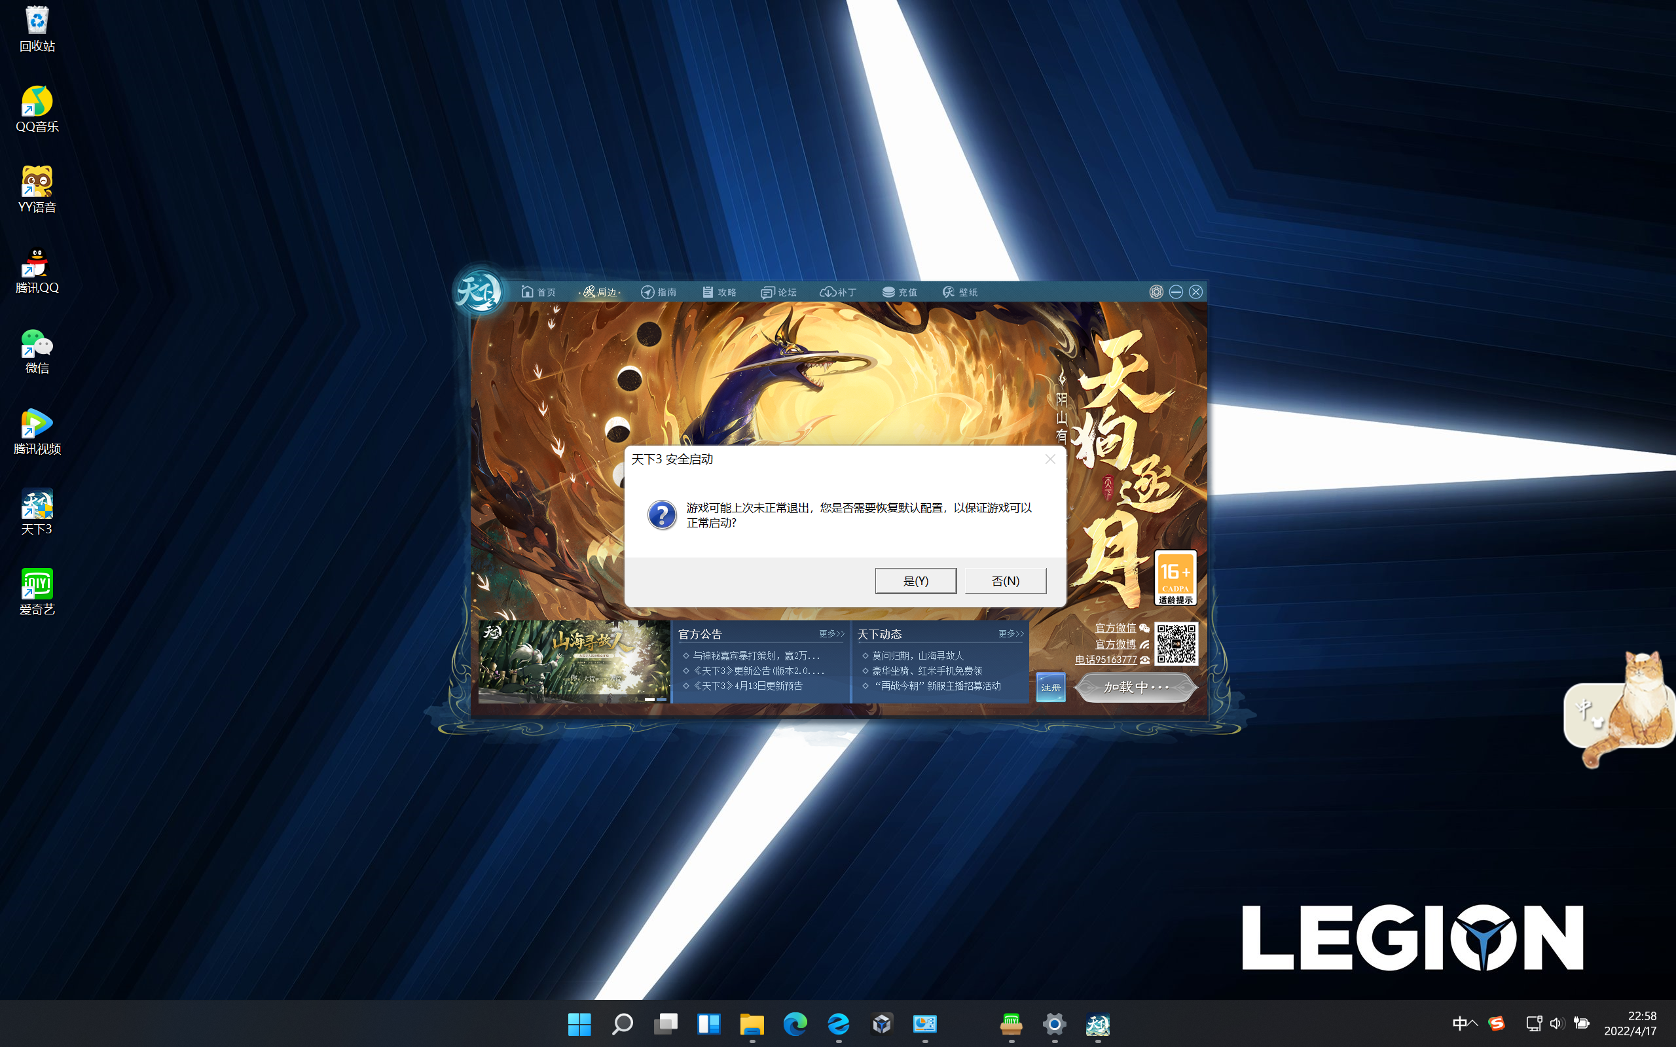The image size is (1676, 1047).
Task: Toggle the 中 input language indicator
Action: click(x=1459, y=1023)
